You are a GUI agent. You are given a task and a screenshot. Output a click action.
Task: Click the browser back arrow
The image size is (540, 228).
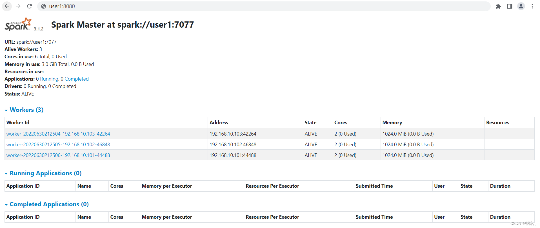7,6
